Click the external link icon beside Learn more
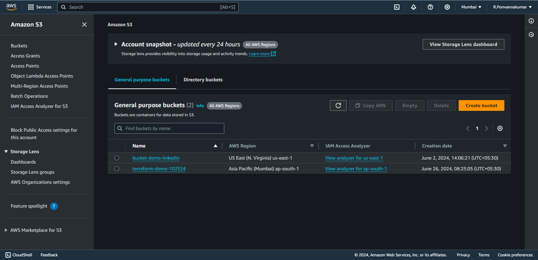Screen dimensions: 538x260 pyautogui.click(x=273, y=54)
